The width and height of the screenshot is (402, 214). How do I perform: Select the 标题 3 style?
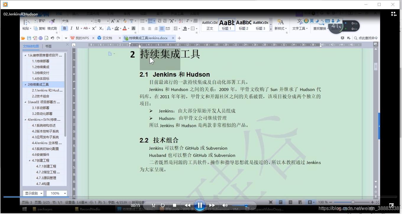pyautogui.click(x=260, y=25)
